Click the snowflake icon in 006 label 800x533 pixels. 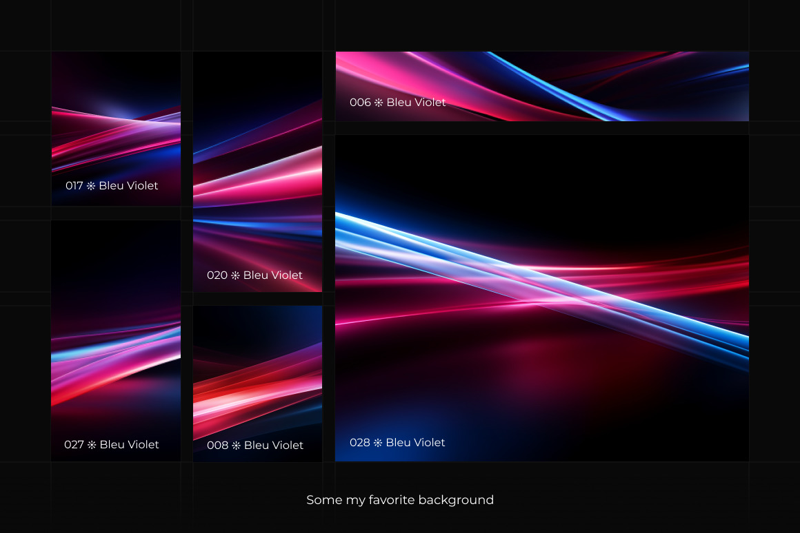pos(379,103)
